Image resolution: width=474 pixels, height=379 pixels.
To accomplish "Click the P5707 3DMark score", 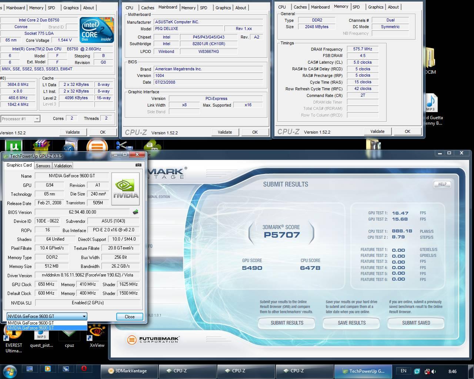I will click(x=282, y=234).
